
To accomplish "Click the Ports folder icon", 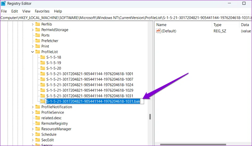I will tap(37, 35).
